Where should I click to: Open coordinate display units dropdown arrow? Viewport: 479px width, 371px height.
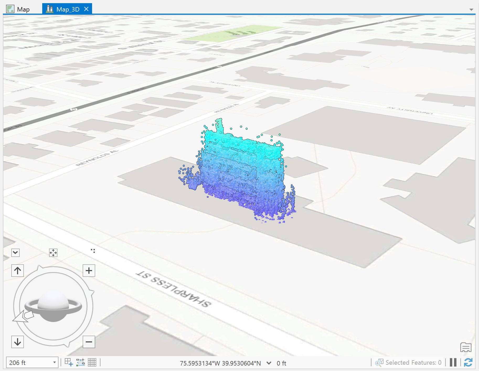click(x=269, y=363)
